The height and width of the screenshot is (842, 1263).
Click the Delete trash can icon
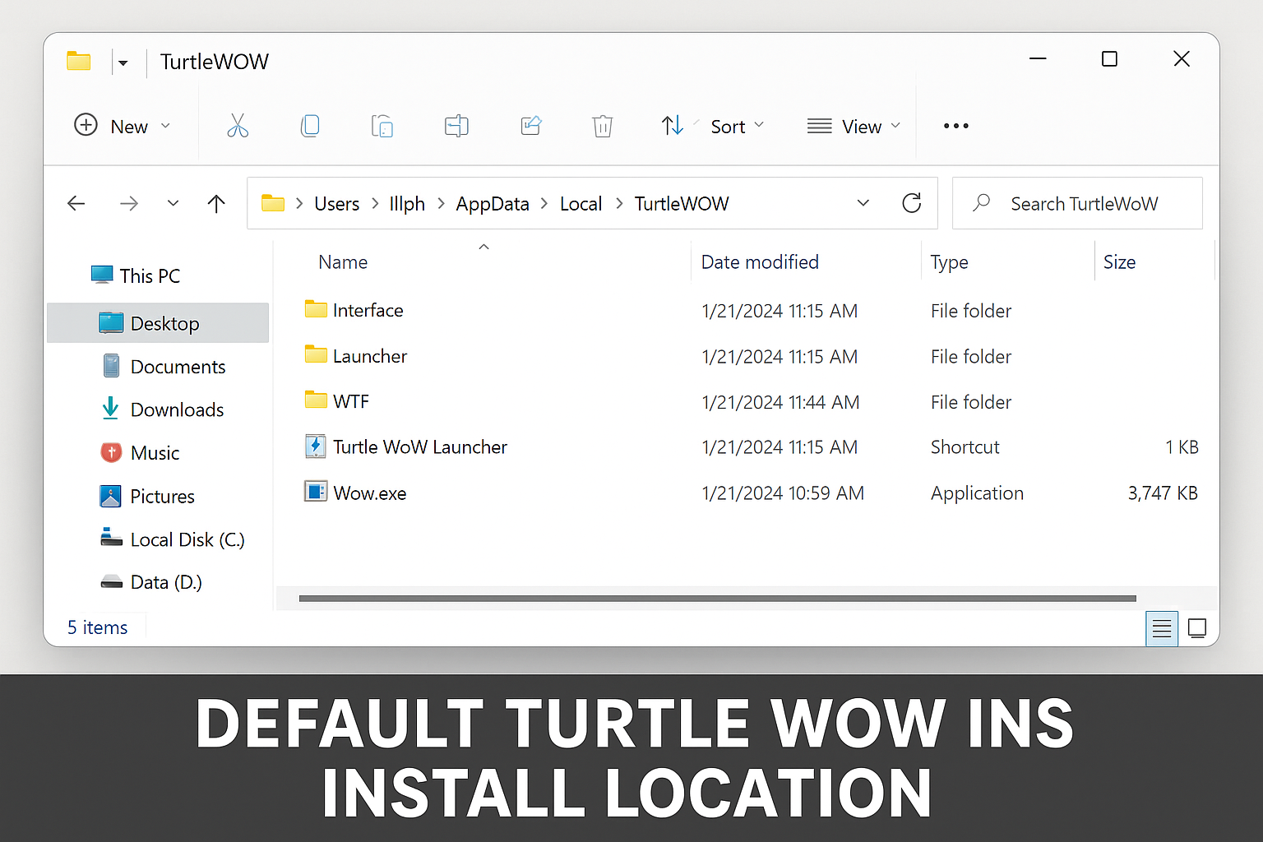[x=603, y=126]
